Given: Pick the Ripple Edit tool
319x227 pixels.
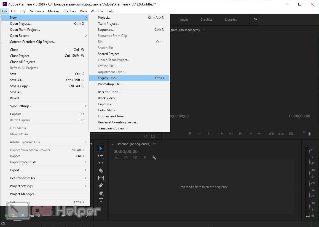Looking at the screenshot, I should point(101,163).
